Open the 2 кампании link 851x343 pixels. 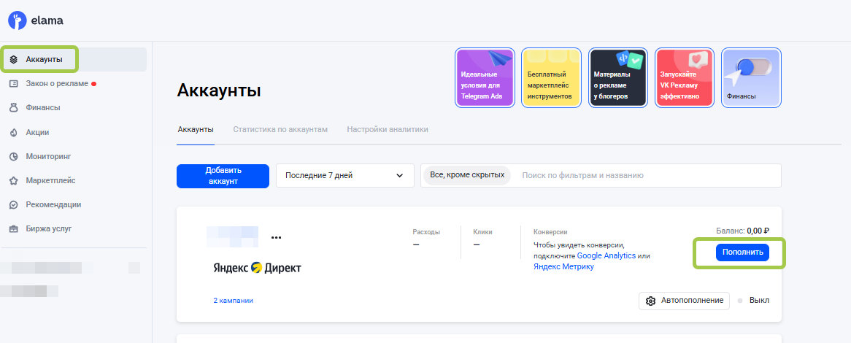233,301
